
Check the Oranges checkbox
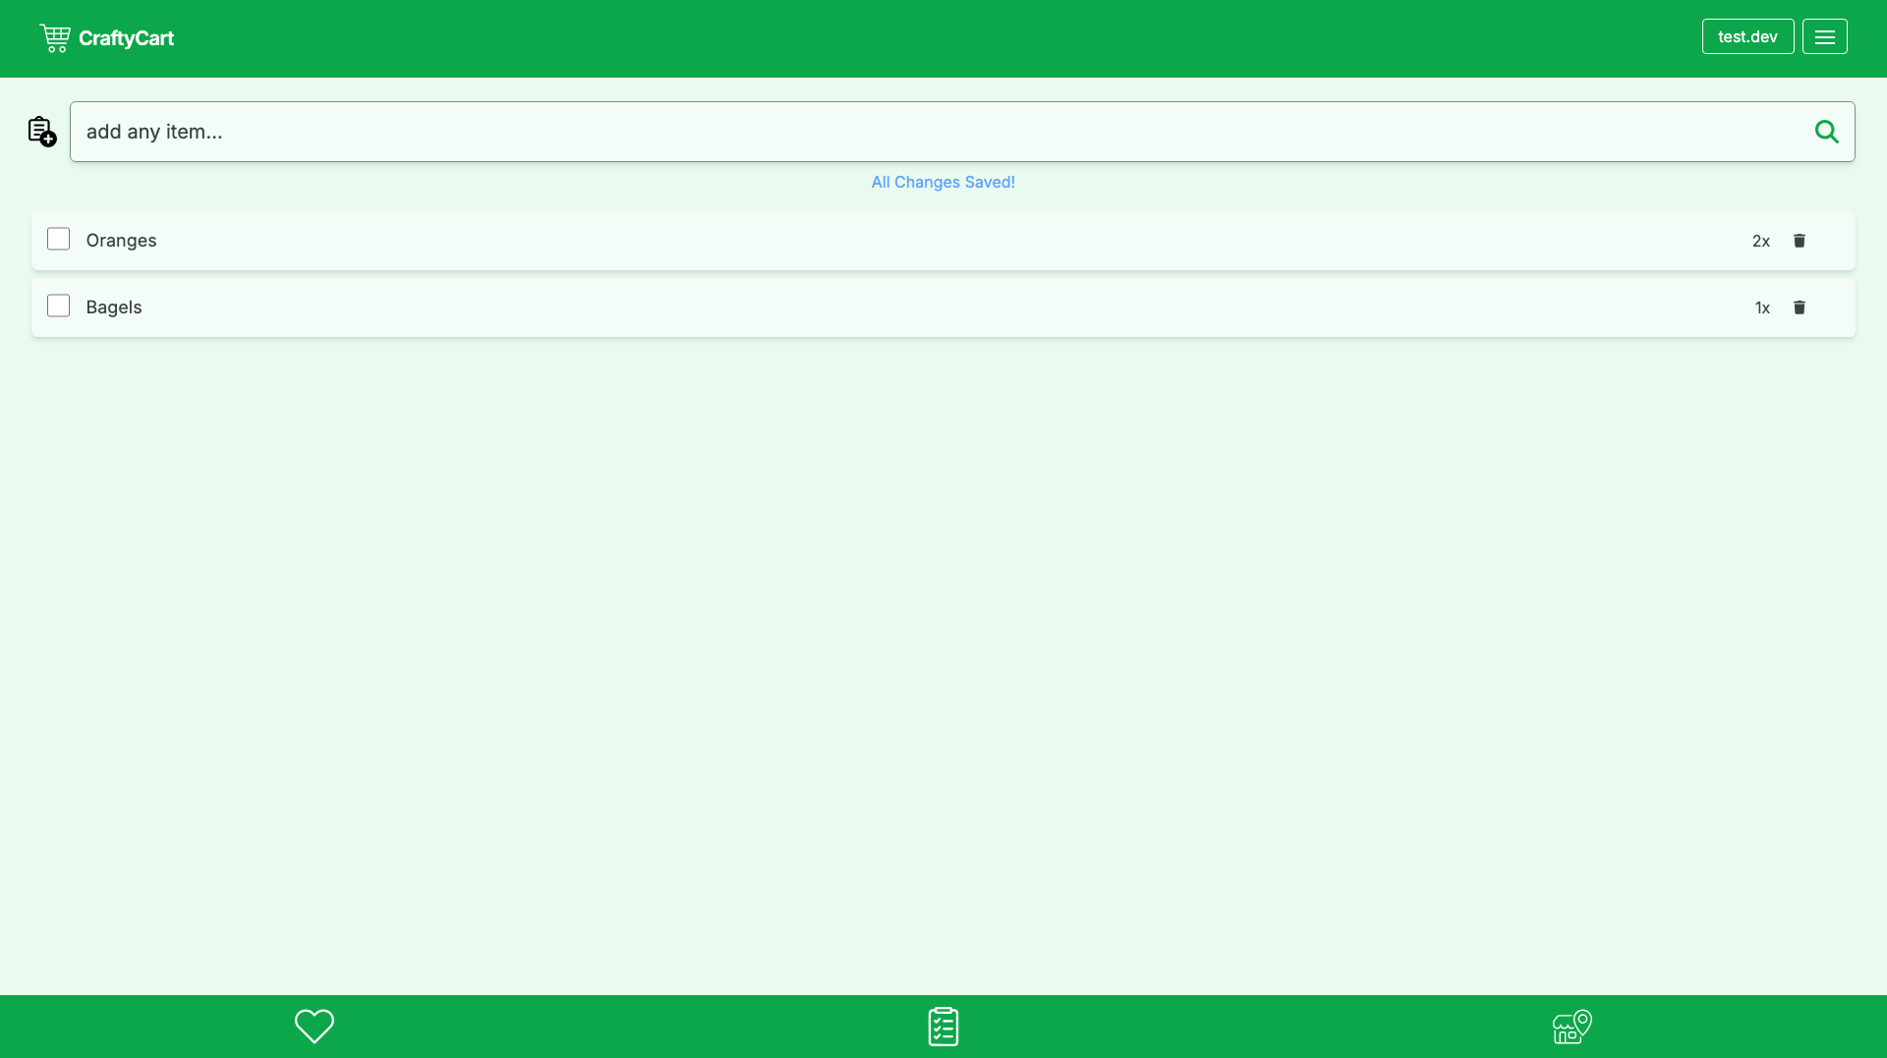pyautogui.click(x=59, y=240)
